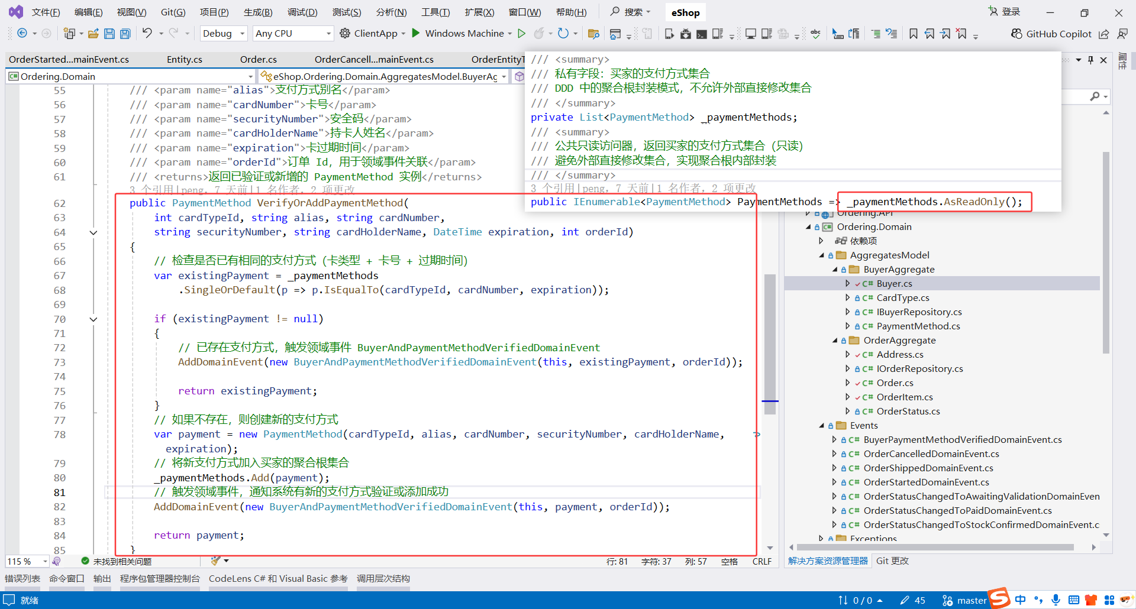Collapse the BuyerAggregate folder
Screen dimensions: 1136x609
click(835, 270)
